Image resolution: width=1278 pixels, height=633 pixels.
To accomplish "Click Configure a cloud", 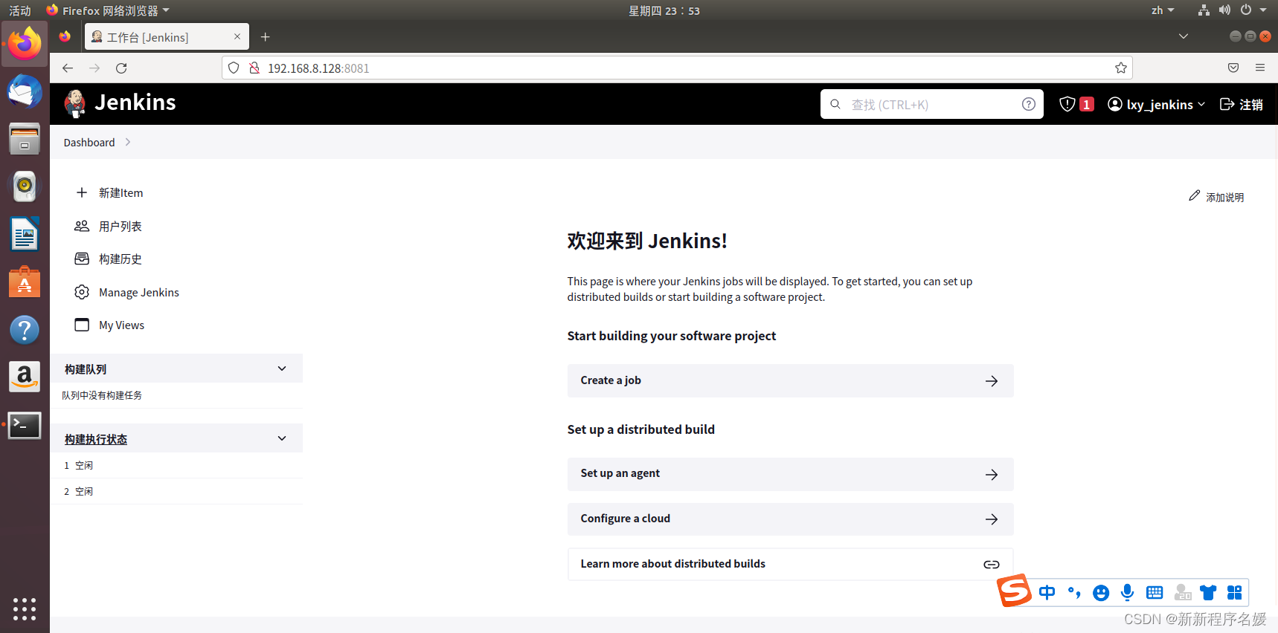I will click(790, 519).
